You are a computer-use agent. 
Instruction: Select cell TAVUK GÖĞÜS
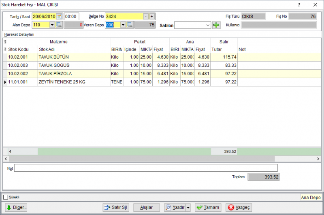click(x=74, y=65)
